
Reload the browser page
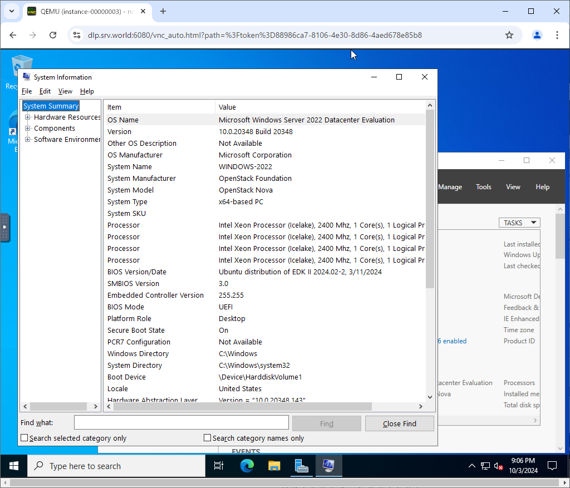click(x=53, y=35)
